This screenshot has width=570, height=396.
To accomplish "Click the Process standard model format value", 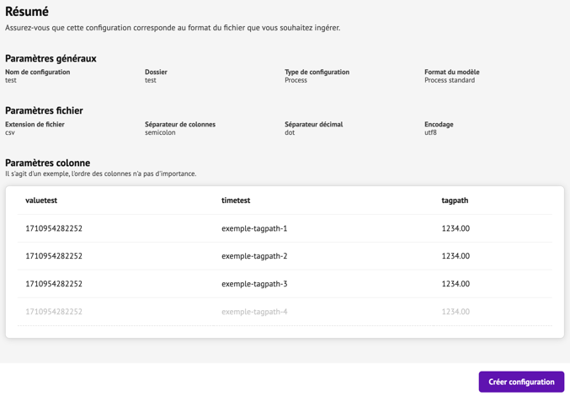I will [x=450, y=80].
